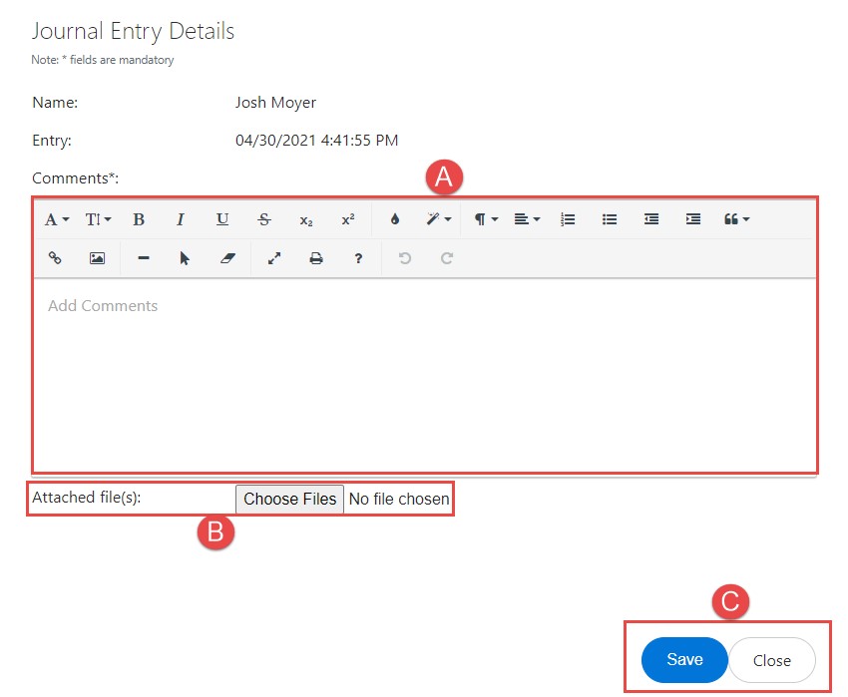Click the name 'Josh Moyer'

(275, 103)
